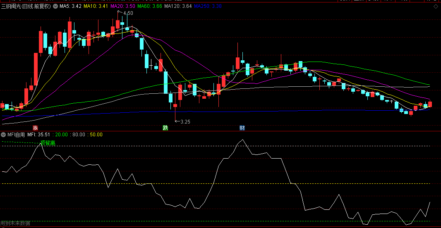441x228 pixels.
Task: Open the dropdown beside 三钢闽光 chart title
Action: (55, 6)
